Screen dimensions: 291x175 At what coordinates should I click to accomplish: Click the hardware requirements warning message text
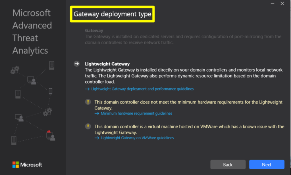tap(188, 105)
